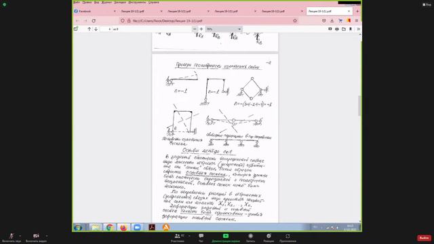Open the Закладки menu
This screenshot has width=434, height=244.
pos(120,2)
